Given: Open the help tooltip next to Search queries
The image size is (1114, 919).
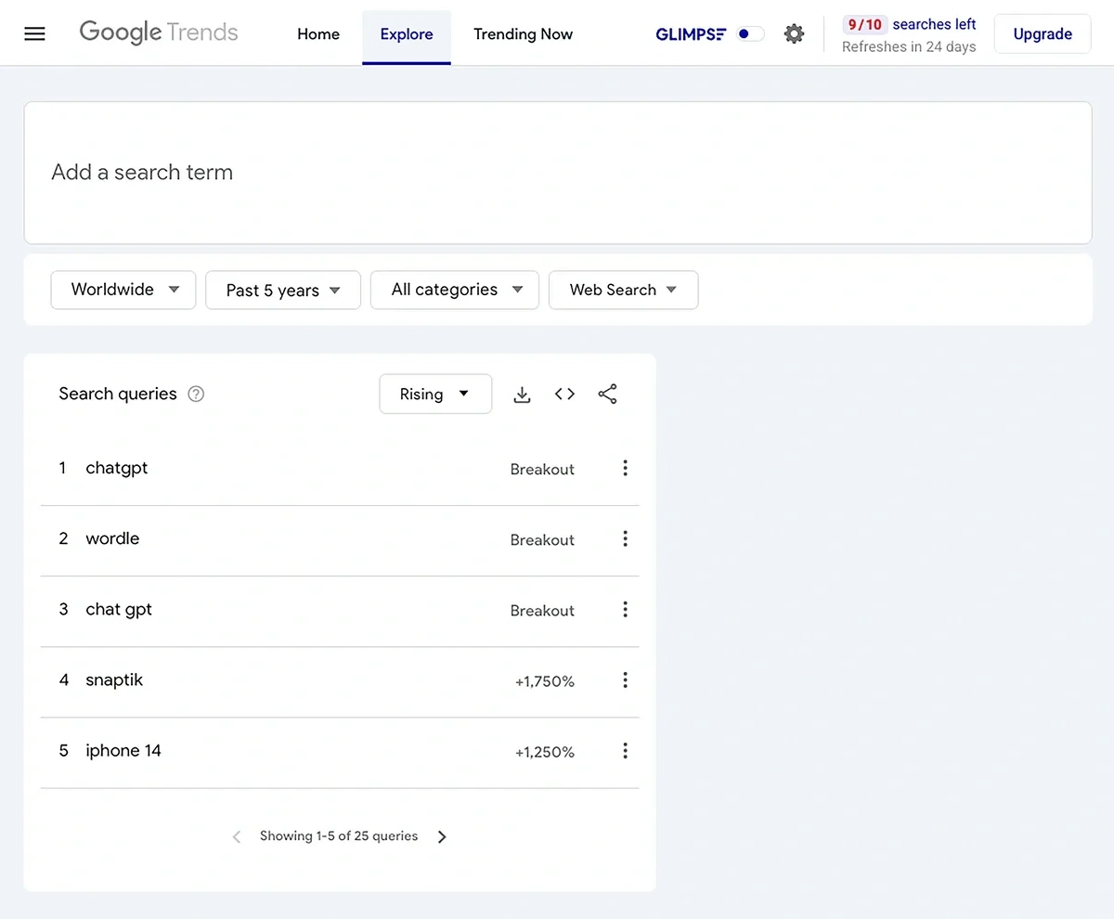Looking at the screenshot, I should [196, 394].
